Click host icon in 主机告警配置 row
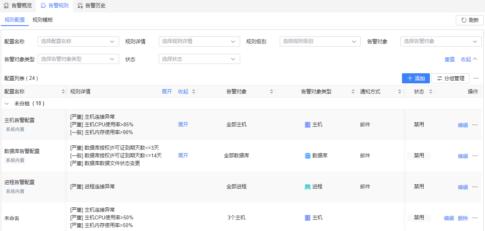This screenshot has width=485, height=231. [308, 125]
